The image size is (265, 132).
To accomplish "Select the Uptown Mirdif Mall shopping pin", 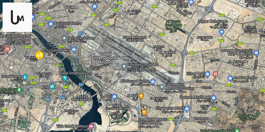I will click(x=214, y=98).
